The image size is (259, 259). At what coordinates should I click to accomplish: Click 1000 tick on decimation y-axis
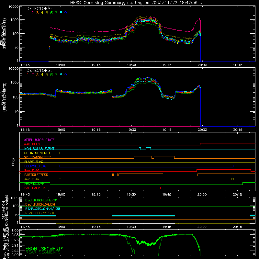coord(14,198)
